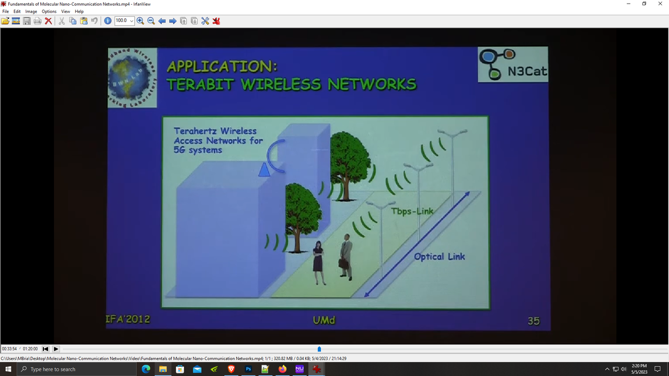The width and height of the screenshot is (669, 376).
Task: Open the File menu
Action: (x=6, y=11)
